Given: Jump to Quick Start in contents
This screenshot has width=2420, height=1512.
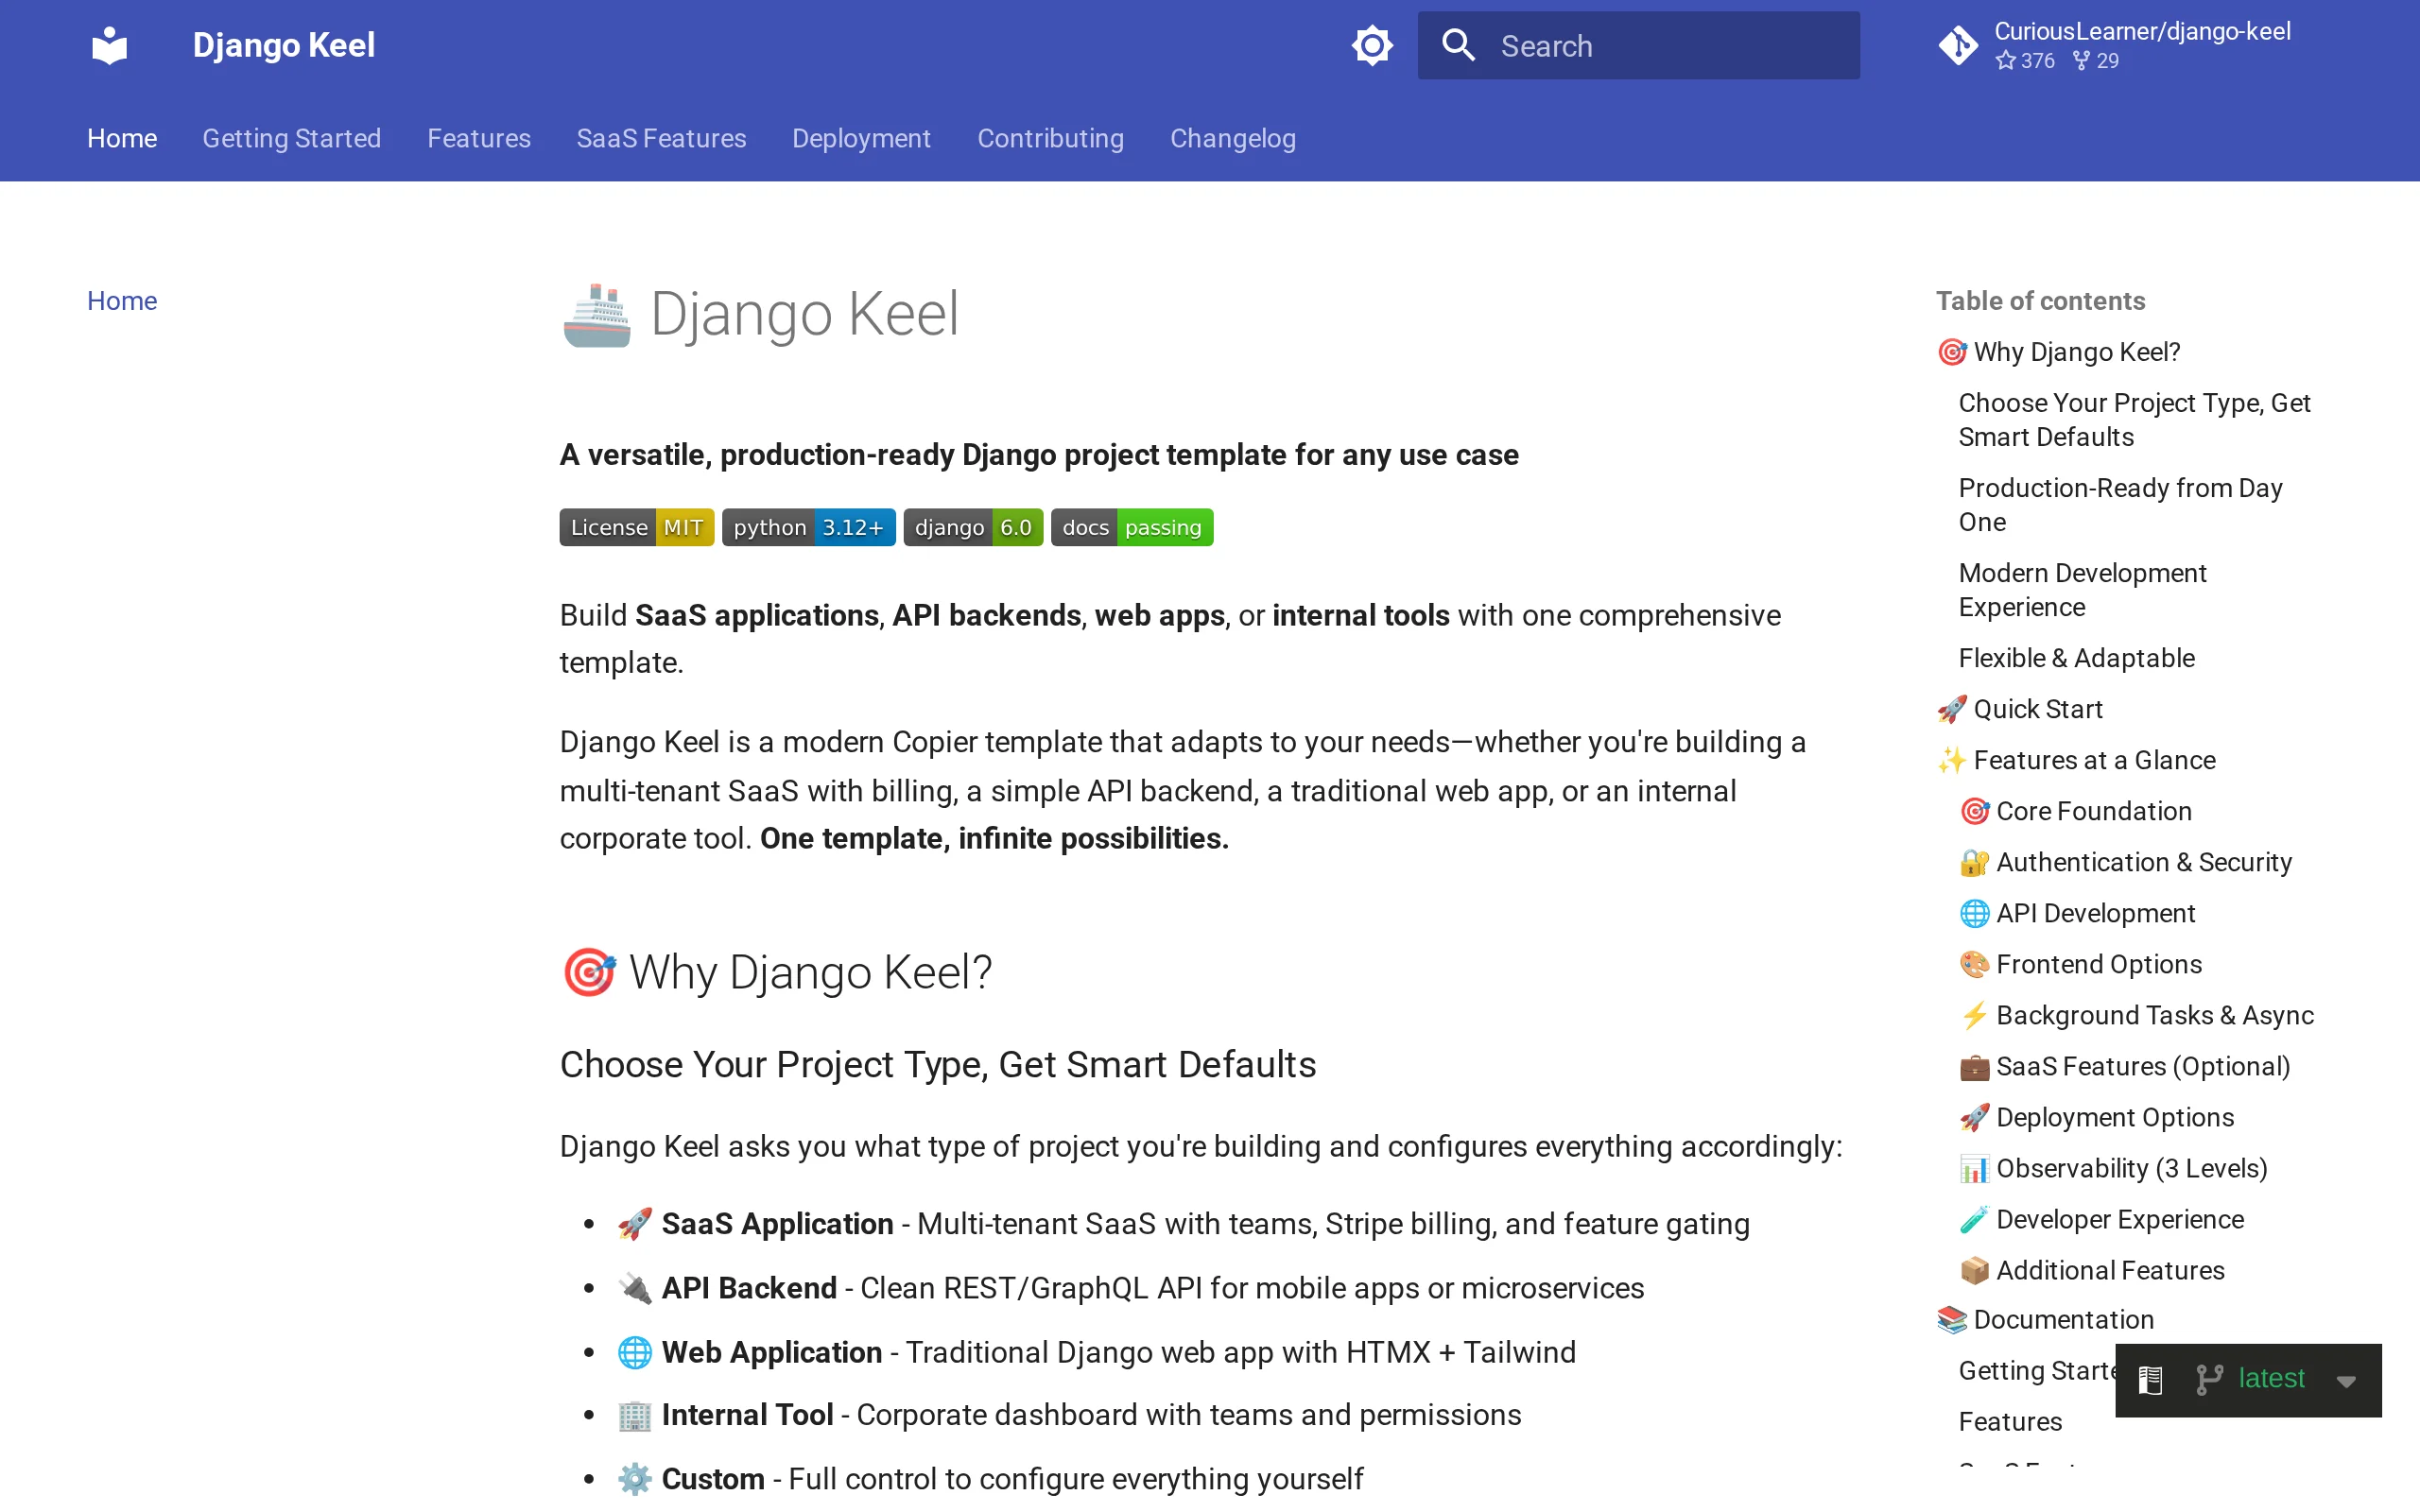Looking at the screenshot, I should 2019,709.
